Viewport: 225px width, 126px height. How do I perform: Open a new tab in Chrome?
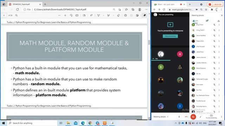190,5
